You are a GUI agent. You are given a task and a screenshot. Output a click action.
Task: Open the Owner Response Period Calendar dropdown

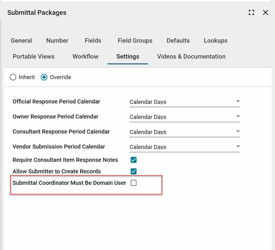pyautogui.click(x=185, y=117)
